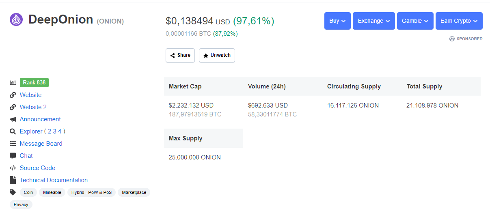Click the code brackets icon beside Source Code
Screen dimensions: 490x213
13,168
